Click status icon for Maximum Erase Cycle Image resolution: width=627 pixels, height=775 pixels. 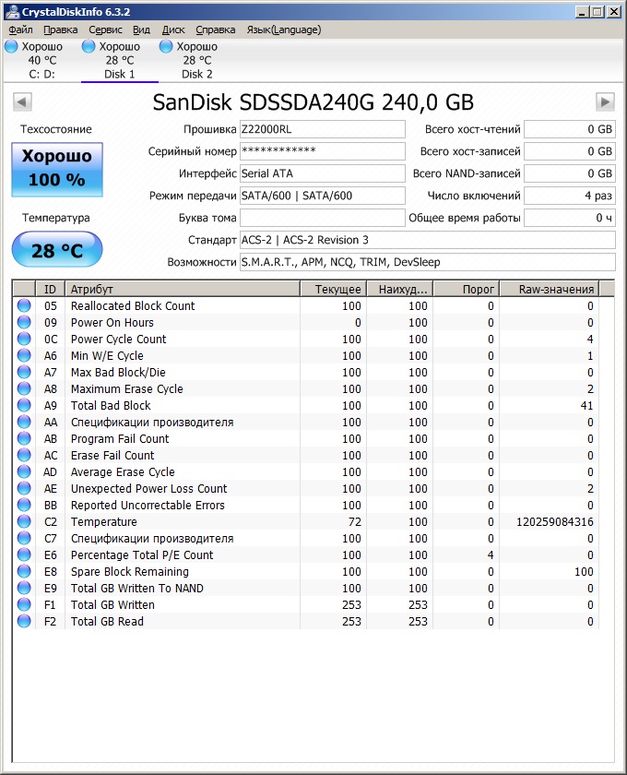click(x=24, y=389)
